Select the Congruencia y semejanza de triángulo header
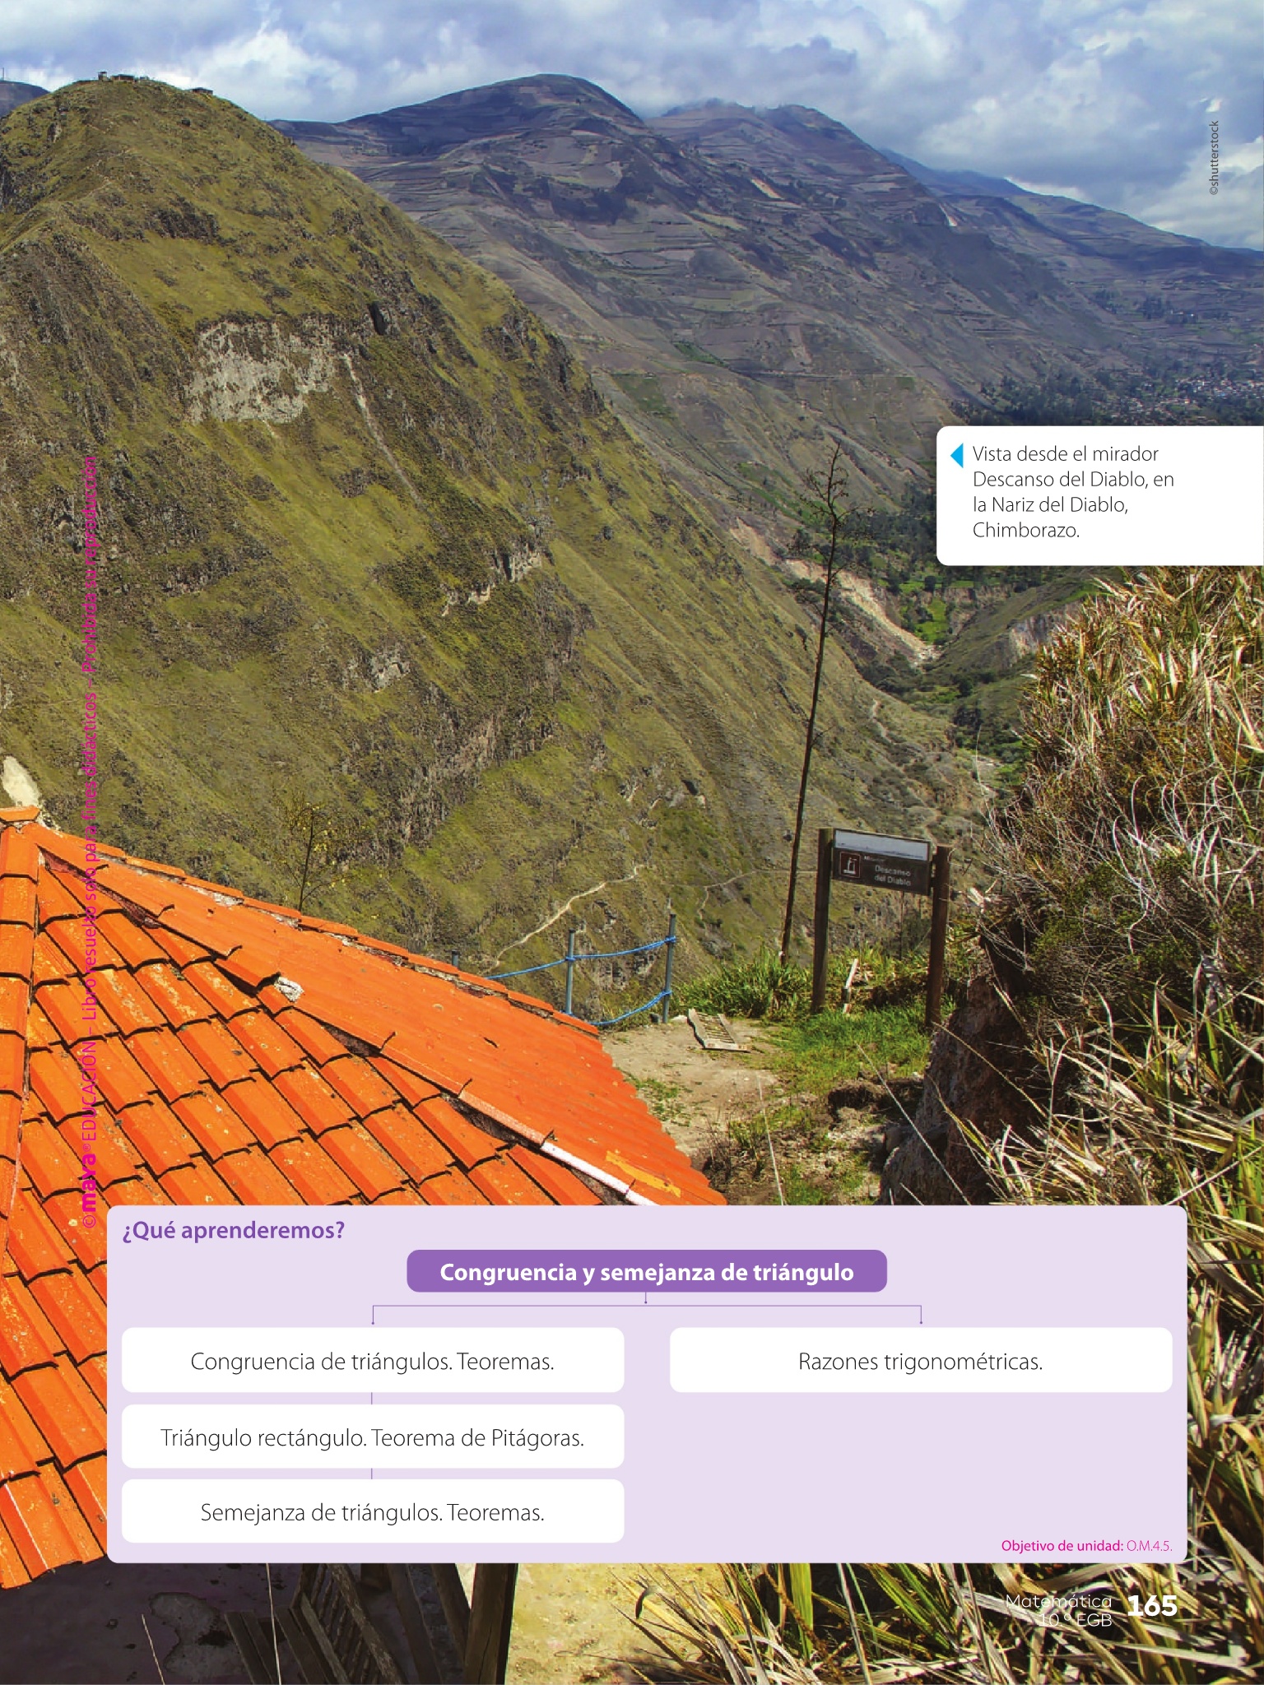 646,1271
